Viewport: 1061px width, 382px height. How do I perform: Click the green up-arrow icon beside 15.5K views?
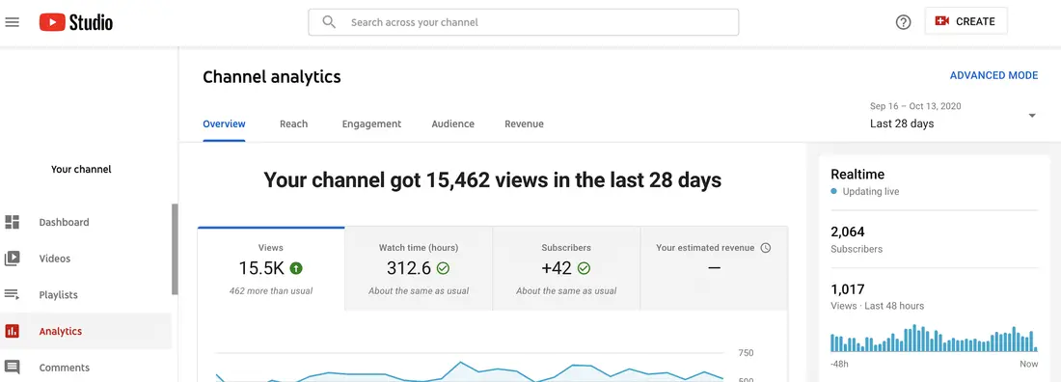(296, 268)
